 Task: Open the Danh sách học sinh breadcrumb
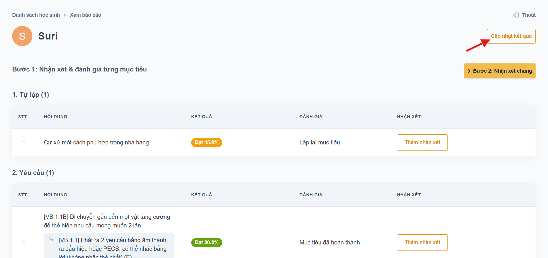36,15
